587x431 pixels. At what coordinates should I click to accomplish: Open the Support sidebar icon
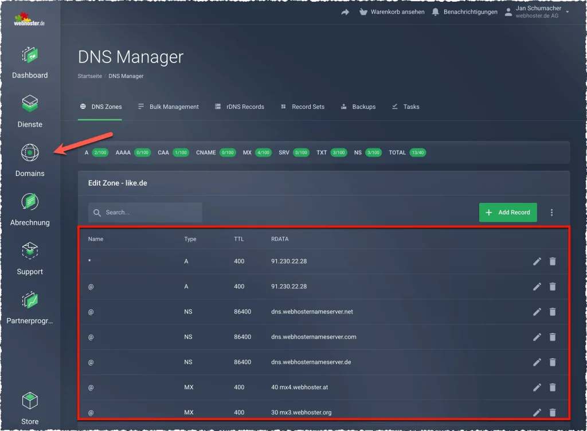click(x=30, y=250)
